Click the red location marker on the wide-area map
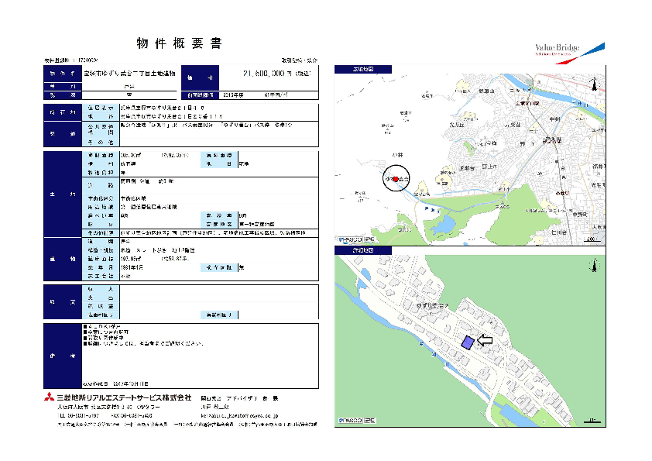Screen dimensions: 652x461 point(396,179)
